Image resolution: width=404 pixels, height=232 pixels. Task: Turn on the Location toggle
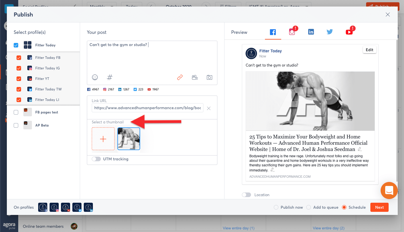click(x=246, y=195)
